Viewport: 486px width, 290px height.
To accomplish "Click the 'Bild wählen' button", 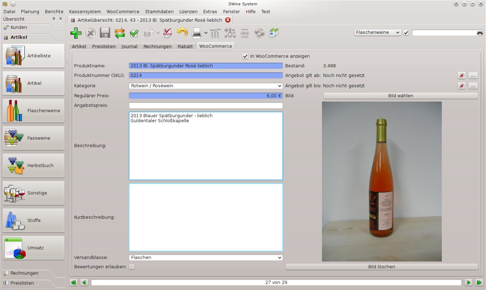I will coord(400,96).
